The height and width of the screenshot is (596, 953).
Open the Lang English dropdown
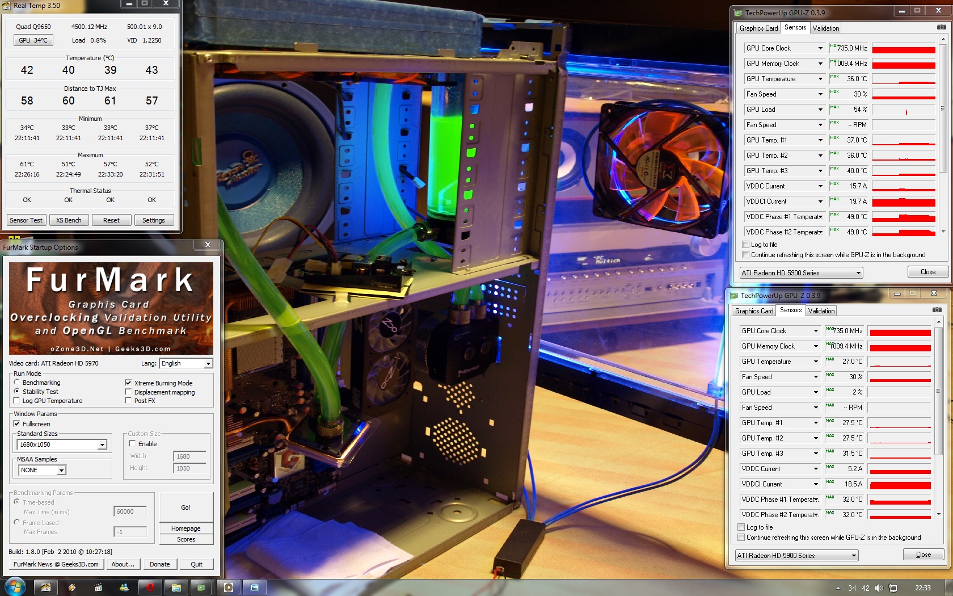click(x=186, y=363)
